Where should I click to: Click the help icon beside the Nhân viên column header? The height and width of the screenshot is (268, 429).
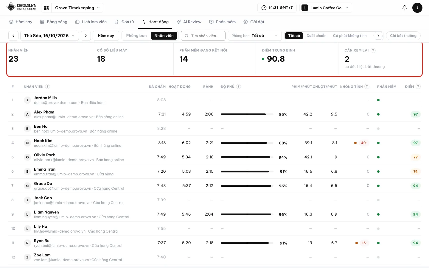[x=47, y=86]
